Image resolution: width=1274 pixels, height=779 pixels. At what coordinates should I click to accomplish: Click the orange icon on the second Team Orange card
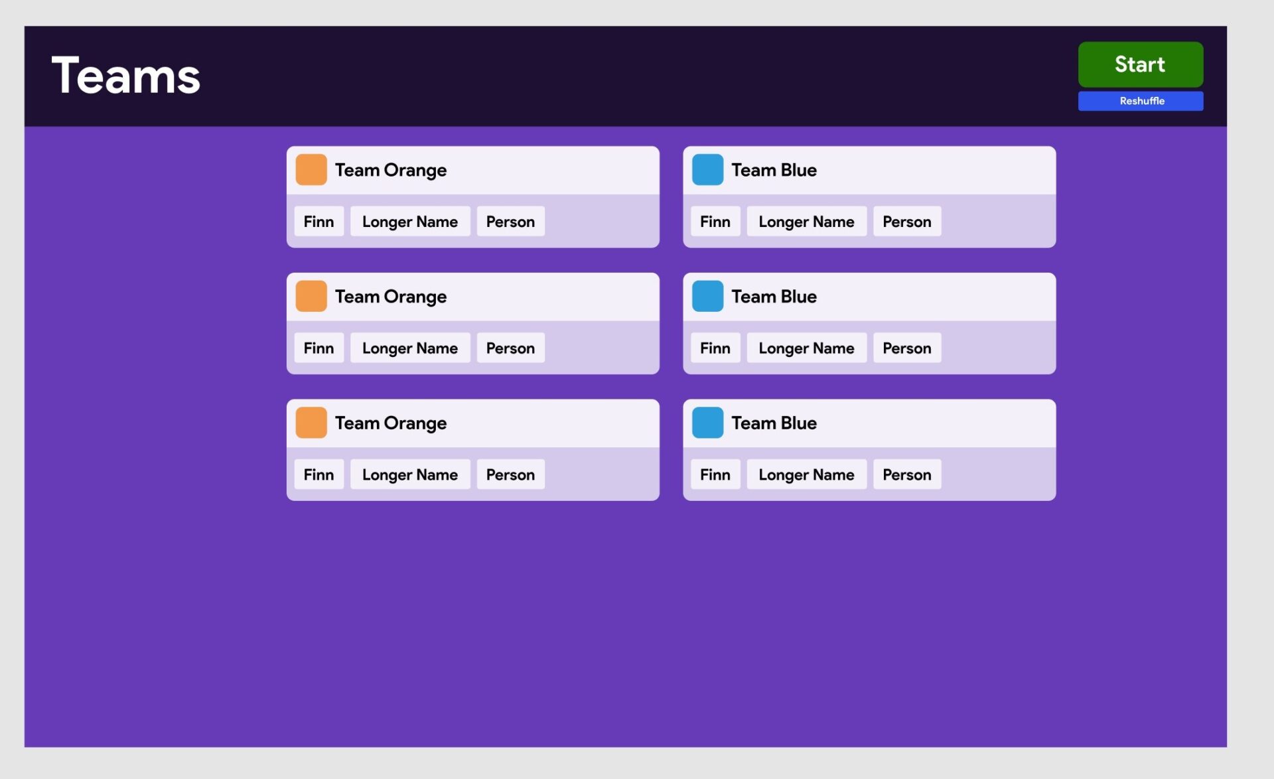[311, 296]
